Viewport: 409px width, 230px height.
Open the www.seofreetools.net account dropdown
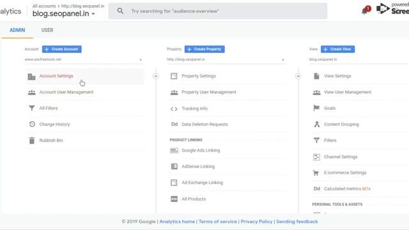(84, 59)
